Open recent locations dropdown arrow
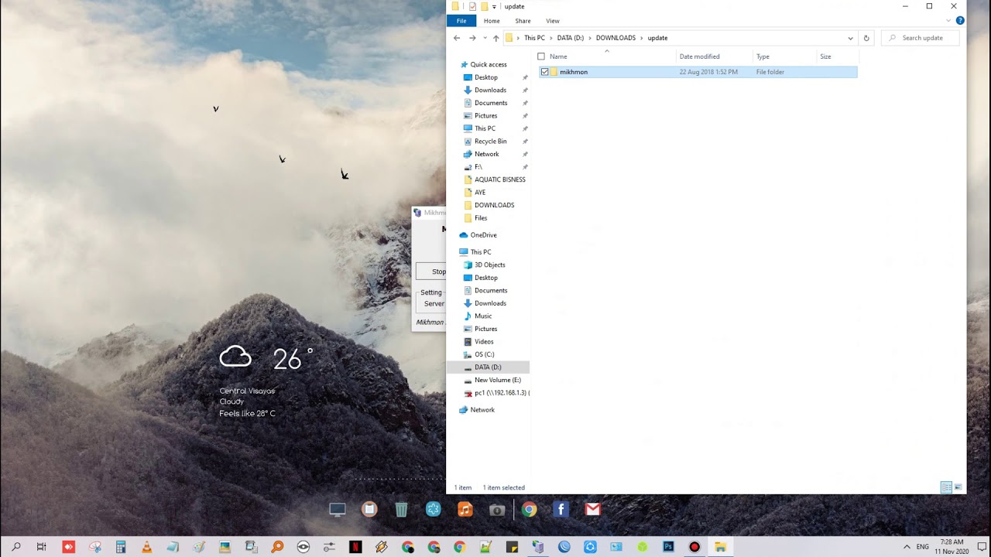The height and width of the screenshot is (557, 991). click(x=485, y=38)
